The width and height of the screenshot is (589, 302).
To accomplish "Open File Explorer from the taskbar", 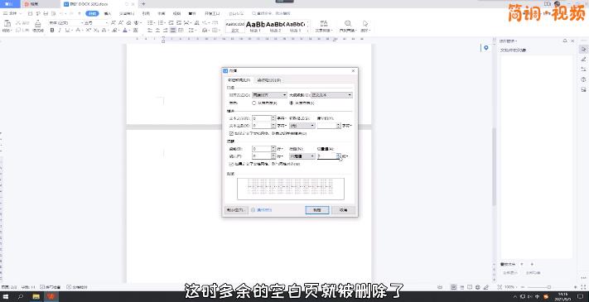I will [36, 297].
